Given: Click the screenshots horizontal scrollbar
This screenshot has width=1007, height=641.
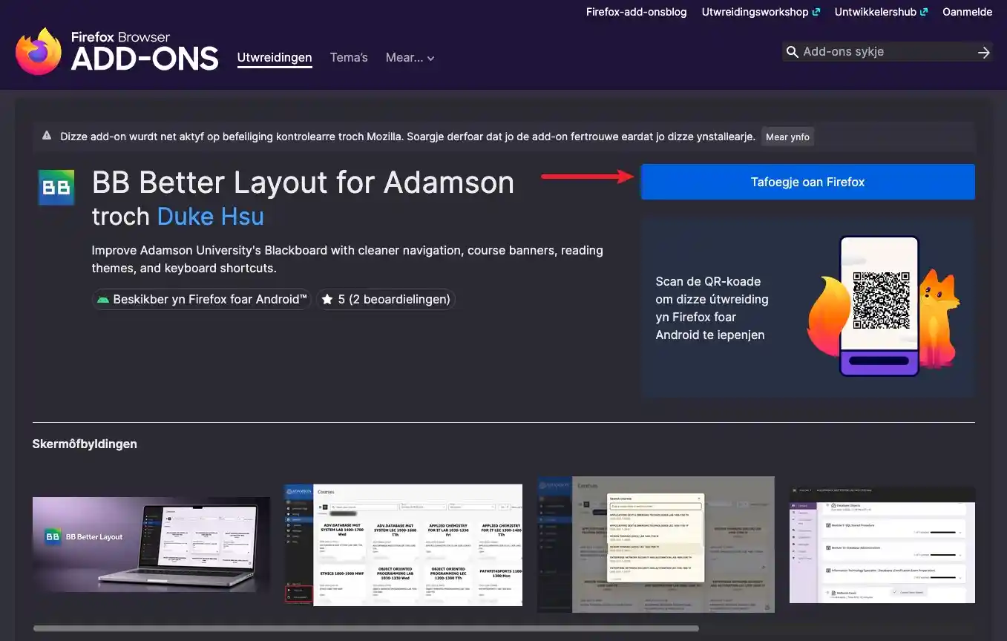Looking at the screenshot, I should [x=366, y=628].
